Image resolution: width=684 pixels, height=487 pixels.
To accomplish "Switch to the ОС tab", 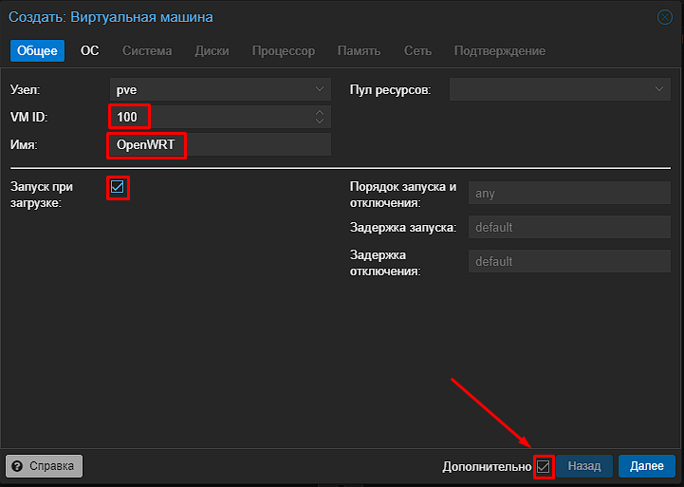I will [90, 50].
